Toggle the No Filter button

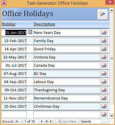click(x=67, y=121)
